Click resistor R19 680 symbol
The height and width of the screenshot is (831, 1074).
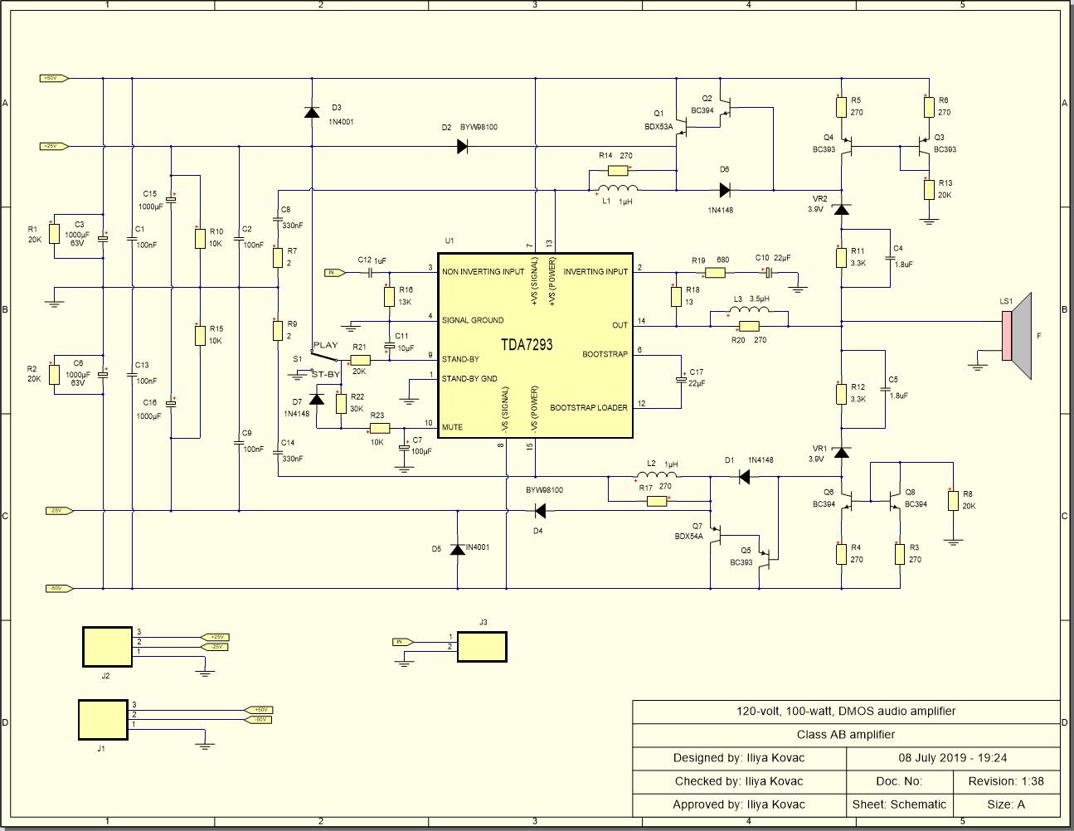tap(715, 272)
